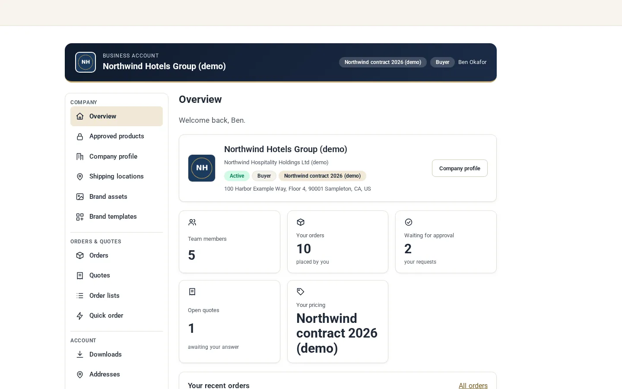Click the people icon on Team members card
Screen dimensions: 622x389
coord(192,222)
